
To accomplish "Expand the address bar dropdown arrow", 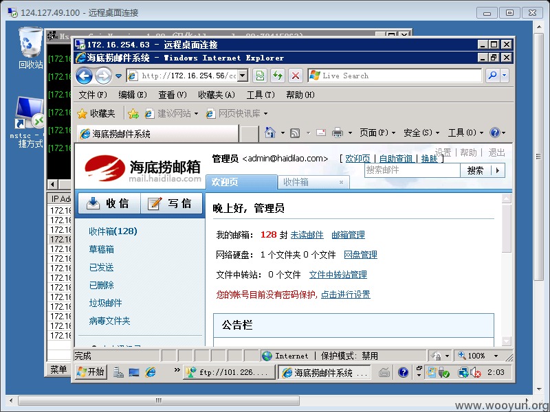I will pos(243,76).
